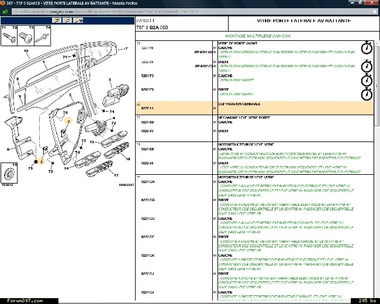Click the reference text TSF 9 92A 05B
Image resolution: width=380 pixels, height=304 pixels.
pyautogui.click(x=152, y=27)
